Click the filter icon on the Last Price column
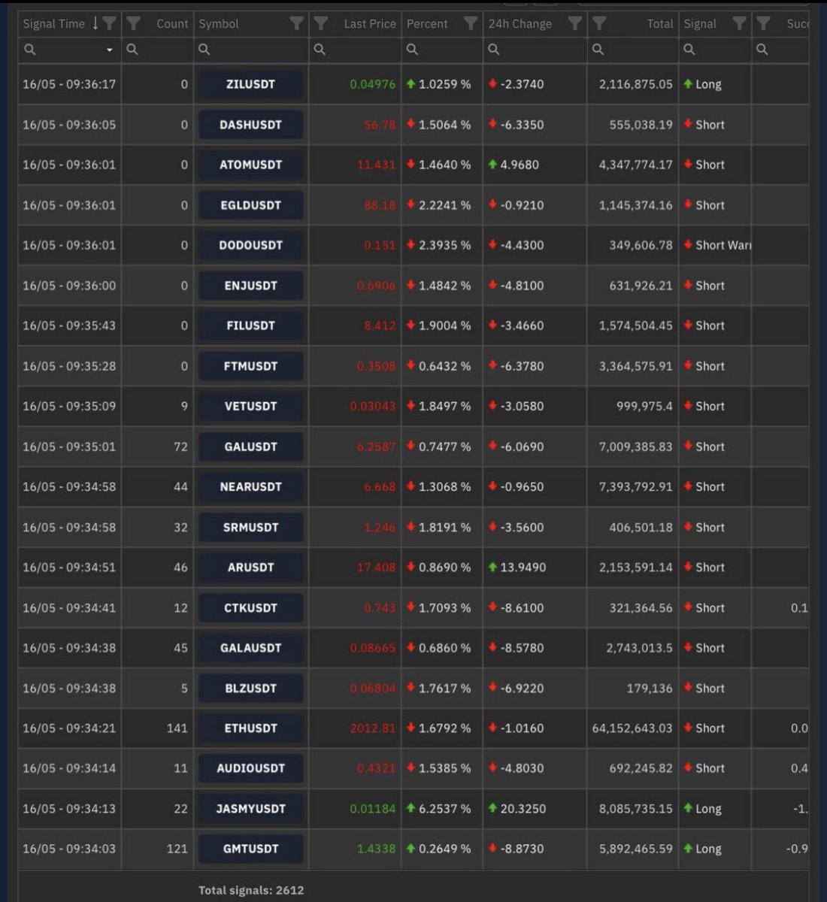This screenshot has width=827, height=902. click(x=320, y=23)
